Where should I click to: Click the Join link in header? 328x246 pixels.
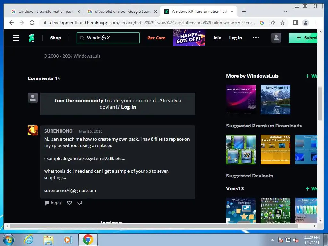pyautogui.click(x=217, y=38)
